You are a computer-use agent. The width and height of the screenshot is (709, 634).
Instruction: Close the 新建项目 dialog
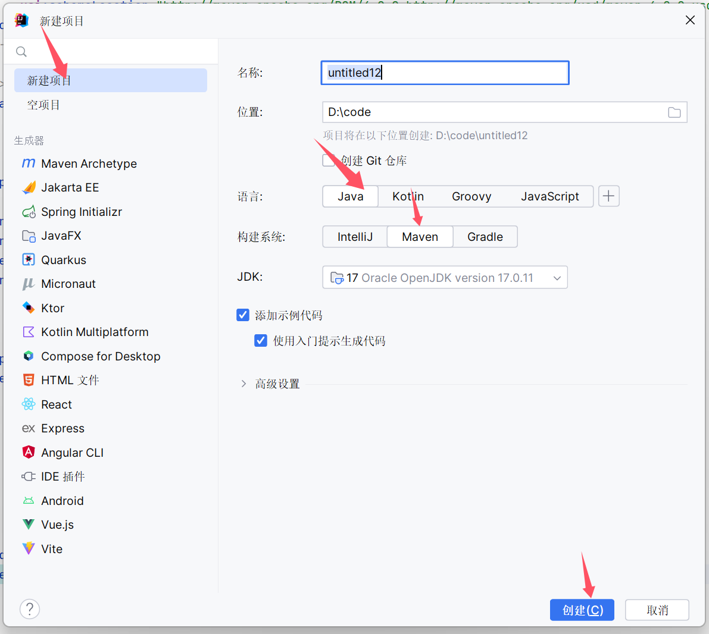click(690, 20)
